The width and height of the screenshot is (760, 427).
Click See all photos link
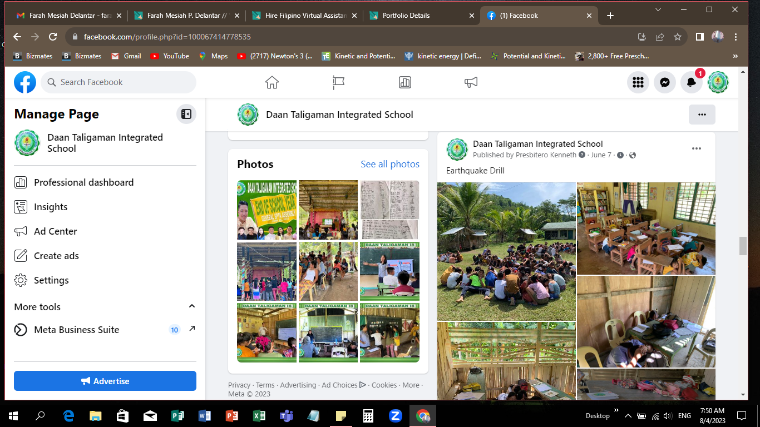pos(390,164)
